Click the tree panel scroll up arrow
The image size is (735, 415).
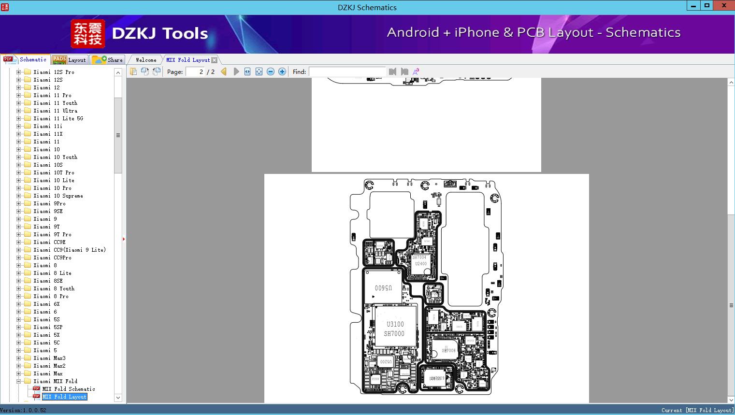pyautogui.click(x=118, y=72)
